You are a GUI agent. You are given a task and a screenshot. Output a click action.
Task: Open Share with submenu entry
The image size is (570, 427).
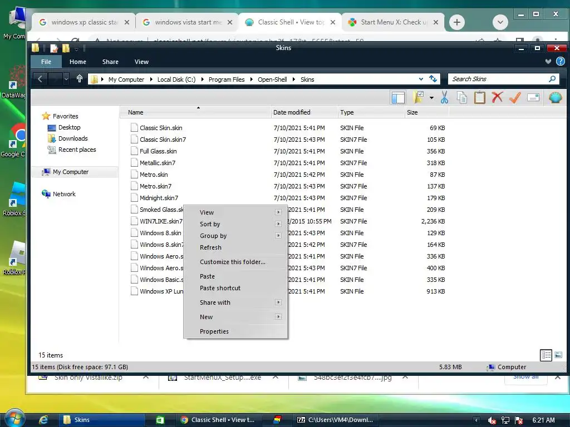235,302
